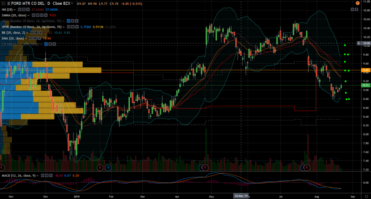Expand the MACD legend chevron
The width and height of the screenshot is (371, 199).
(x=38, y=176)
